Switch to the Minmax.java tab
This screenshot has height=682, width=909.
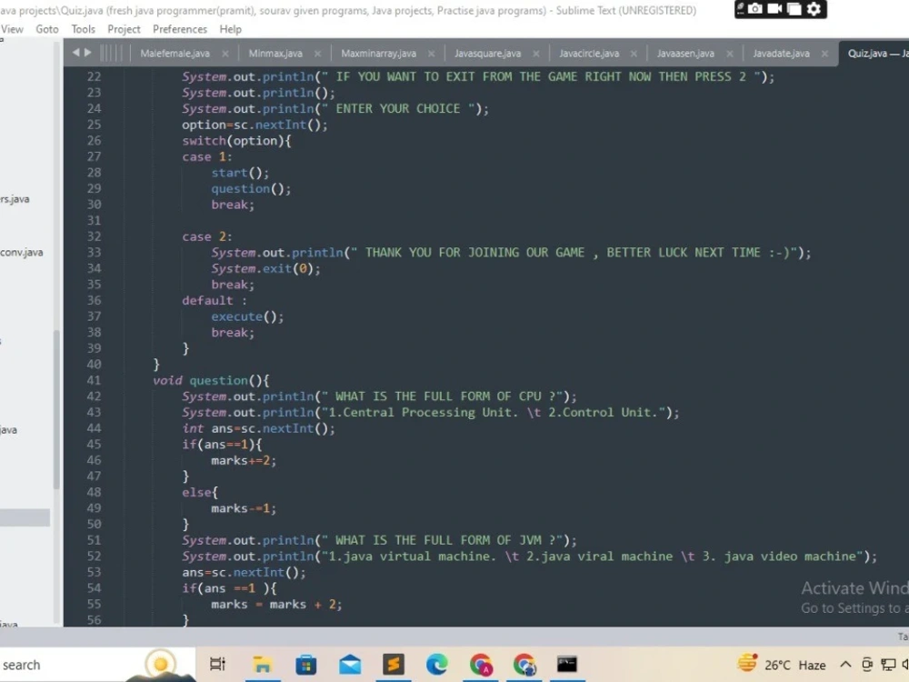(275, 54)
